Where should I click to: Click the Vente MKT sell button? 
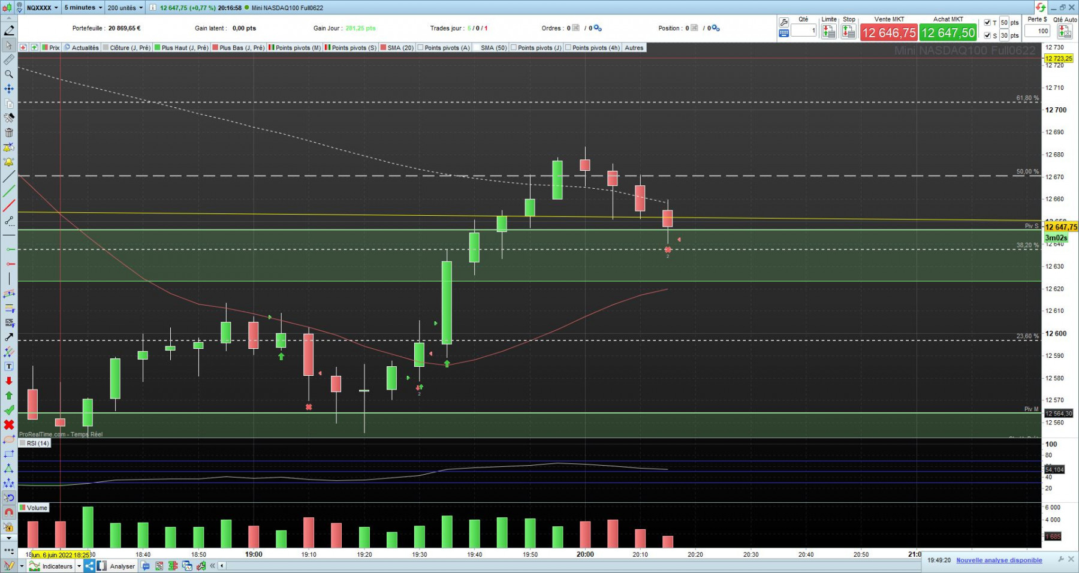tap(889, 32)
